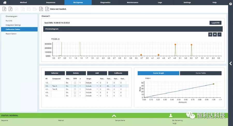Click the Load STD button
Image resolution: width=233 pixels, height=126 pixels.
tap(215, 23)
